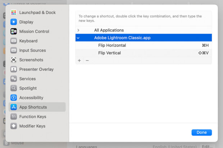Image resolution: width=223 pixels, height=148 pixels.
Task: Click the Modifier Keys icon
Action: (x=14, y=126)
